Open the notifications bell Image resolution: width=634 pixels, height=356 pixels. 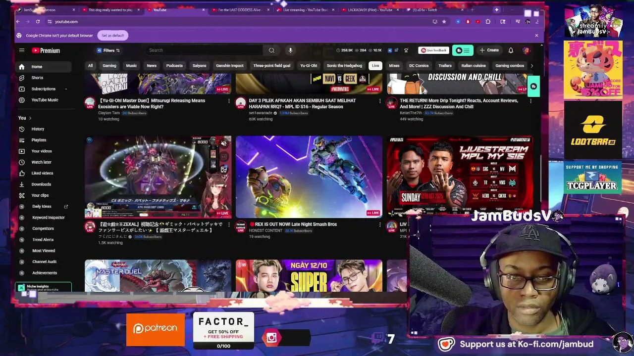click(x=511, y=50)
